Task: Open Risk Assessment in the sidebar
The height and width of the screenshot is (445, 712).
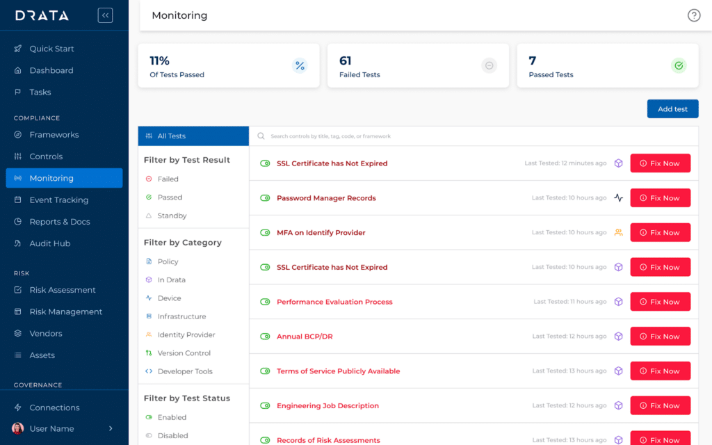Action: (x=63, y=290)
